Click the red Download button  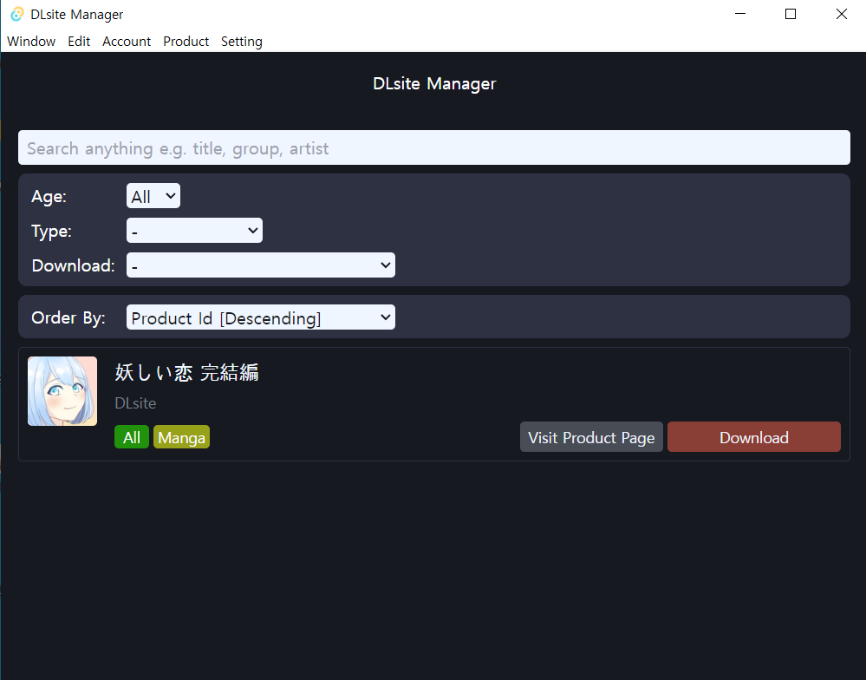[x=753, y=436]
